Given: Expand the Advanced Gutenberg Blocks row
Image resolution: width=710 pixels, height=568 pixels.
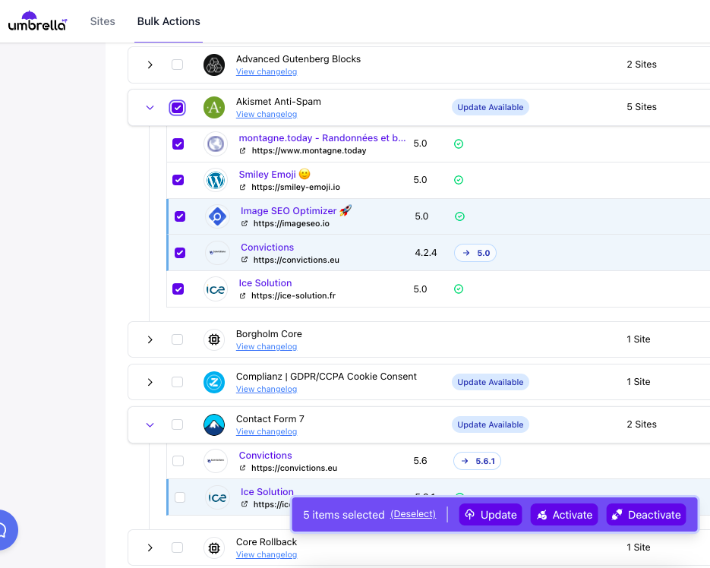Looking at the screenshot, I should tap(150, 65).
